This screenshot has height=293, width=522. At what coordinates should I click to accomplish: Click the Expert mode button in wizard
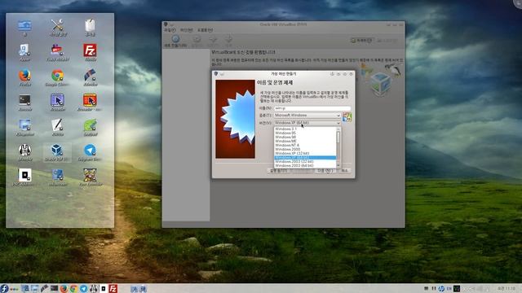pyautogui.click(x=278, y=170)
